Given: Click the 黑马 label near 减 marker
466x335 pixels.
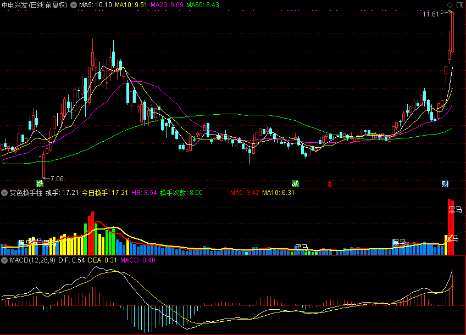Looking at the screenshot, I should pos(301,247).
